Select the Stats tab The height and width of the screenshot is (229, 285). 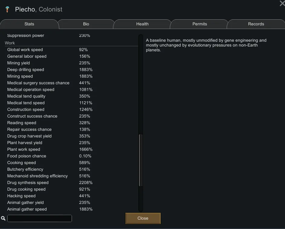coord(29,24)
